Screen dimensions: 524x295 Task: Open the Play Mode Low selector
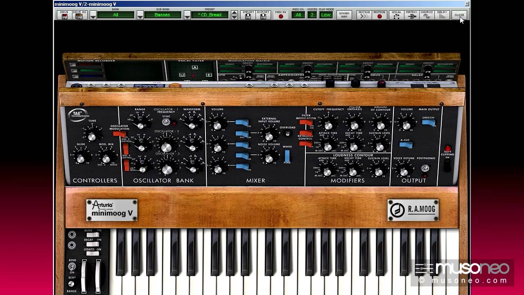click(326, 15)
